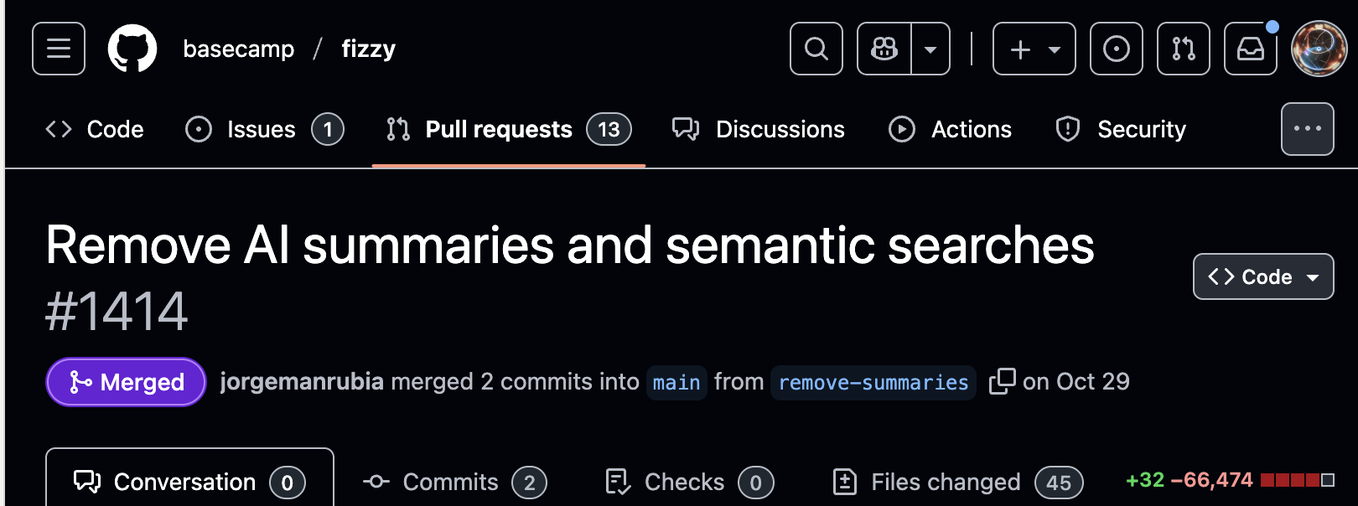This screenshot has width=1358, height=506.
Task: Expand the create new plus dropdown
Action: [1034, 49]
